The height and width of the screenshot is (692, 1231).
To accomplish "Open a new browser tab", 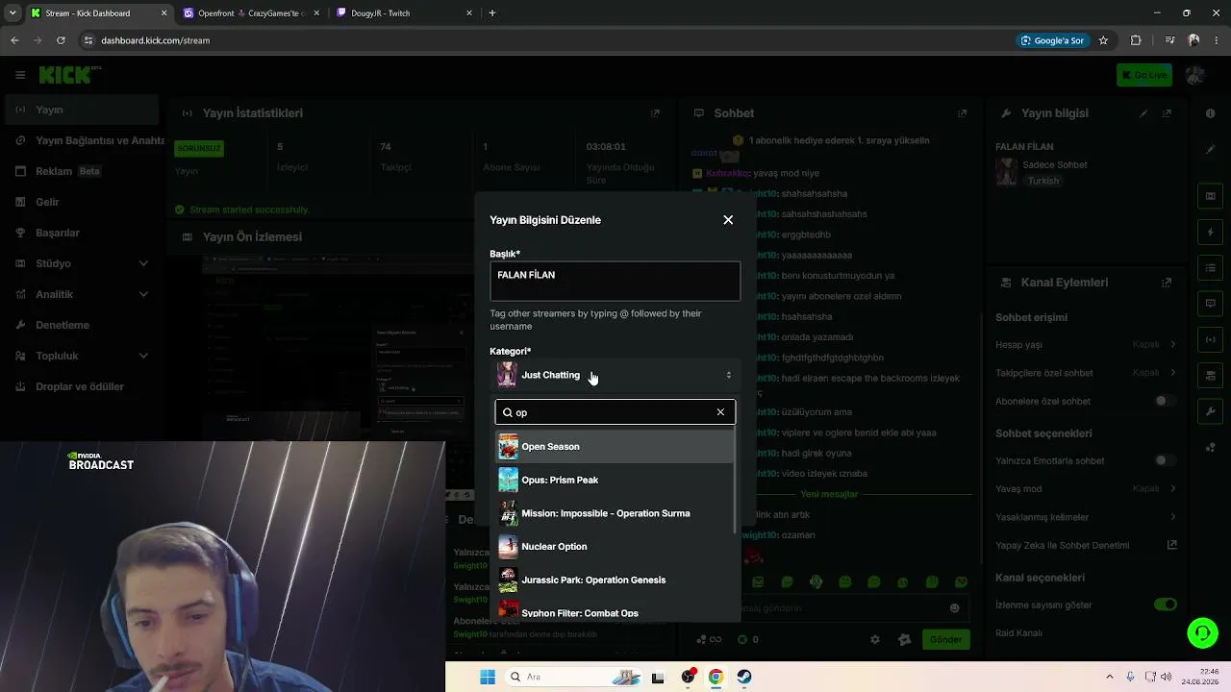I will (x=492, y=13).
